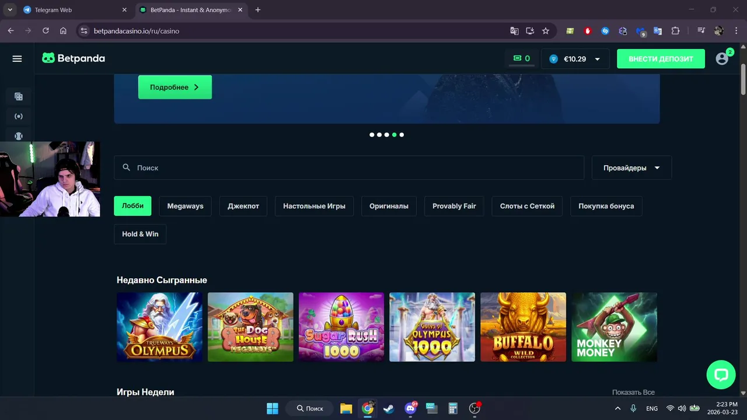Open the Chrome profile avatar
The height and width of the screenshot is (420, 747).
[x=718, y=31]
